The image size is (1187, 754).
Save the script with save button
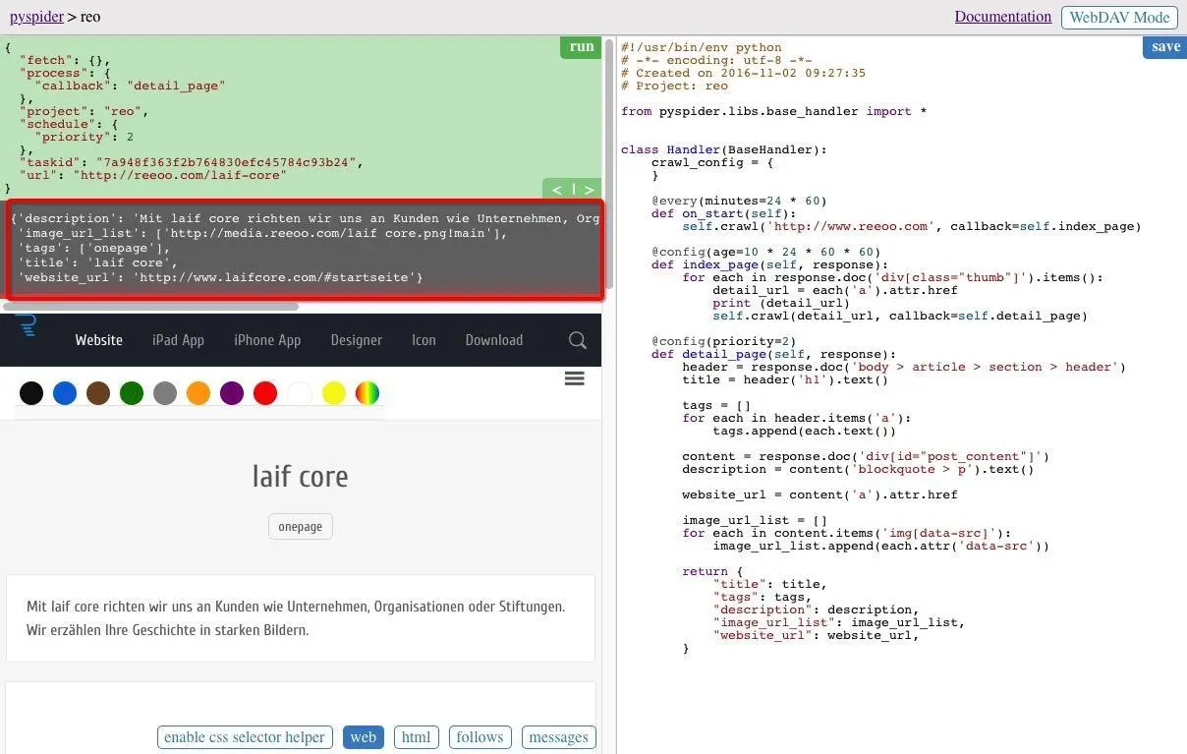click(1165, 47)
